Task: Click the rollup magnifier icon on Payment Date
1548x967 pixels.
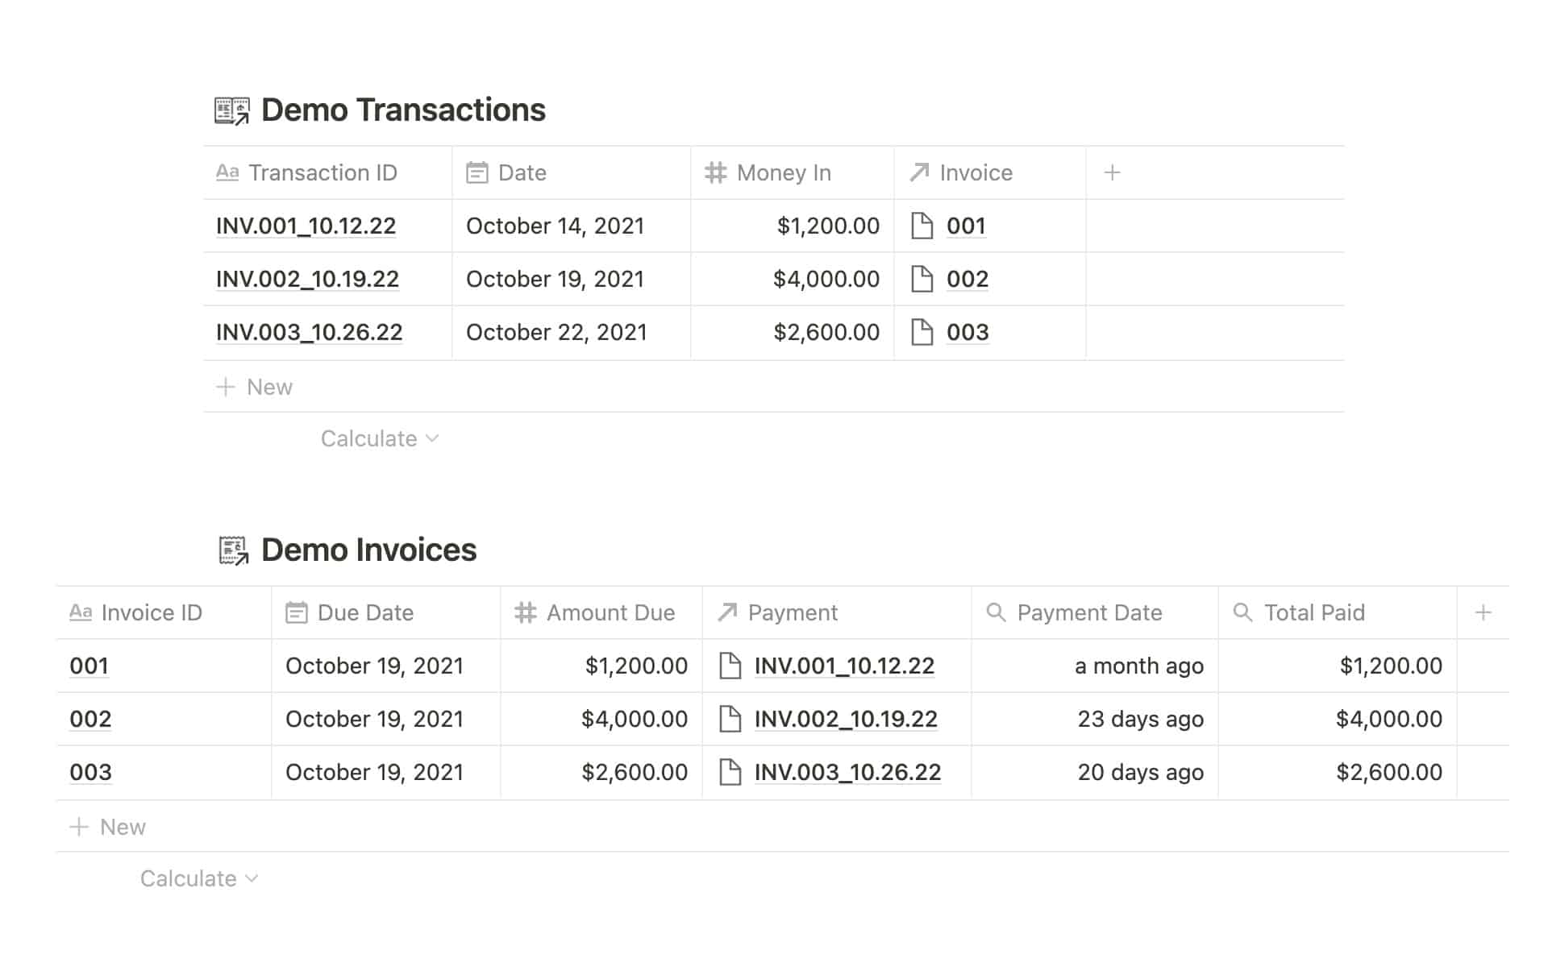Action: click(996, 612)
